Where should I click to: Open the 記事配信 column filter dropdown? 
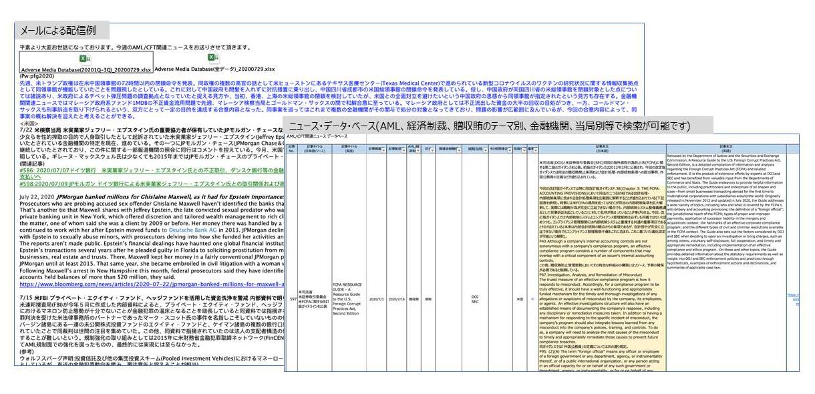[x=403, y=152]
